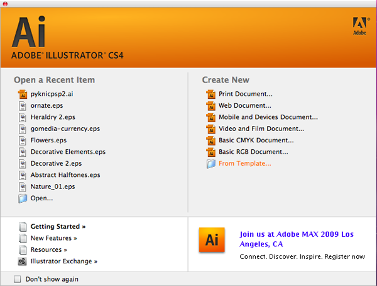
Task: Open the New Features link
Action: coord(53,238)
